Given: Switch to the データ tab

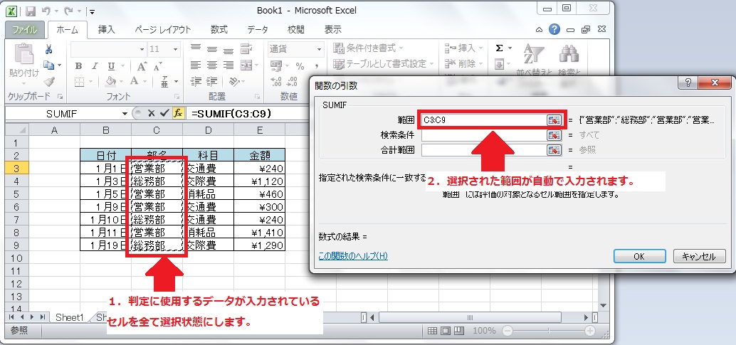Looking at the screenshot, I should [258, 30].
